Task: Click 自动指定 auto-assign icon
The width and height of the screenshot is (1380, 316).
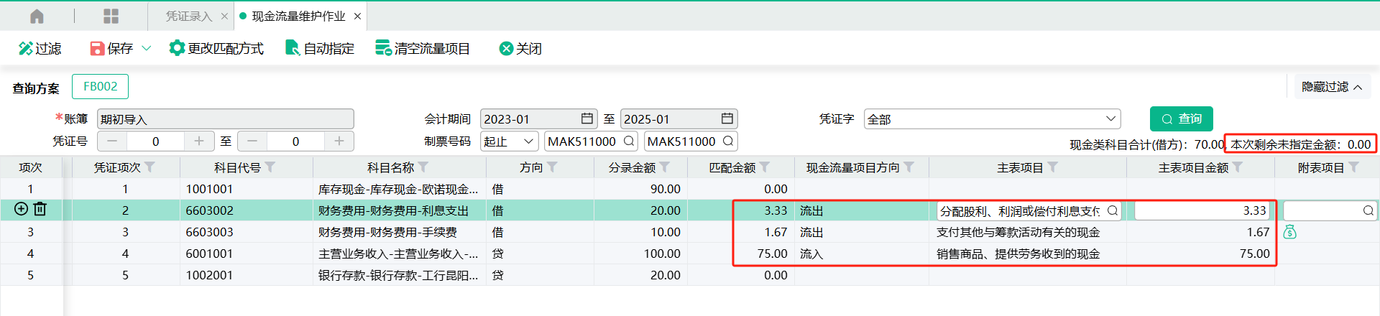Action: [293, 48]
